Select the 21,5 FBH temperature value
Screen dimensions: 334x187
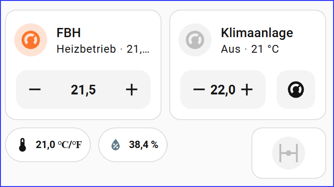[x=83, y=90]
